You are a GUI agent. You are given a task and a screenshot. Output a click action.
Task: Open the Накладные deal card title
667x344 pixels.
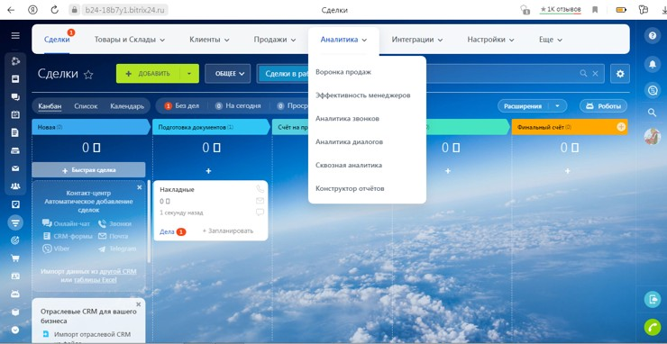(x=177, y=190)
